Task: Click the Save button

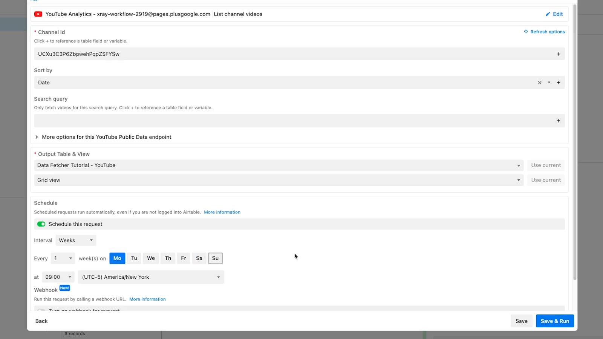Action: point(522,321)
